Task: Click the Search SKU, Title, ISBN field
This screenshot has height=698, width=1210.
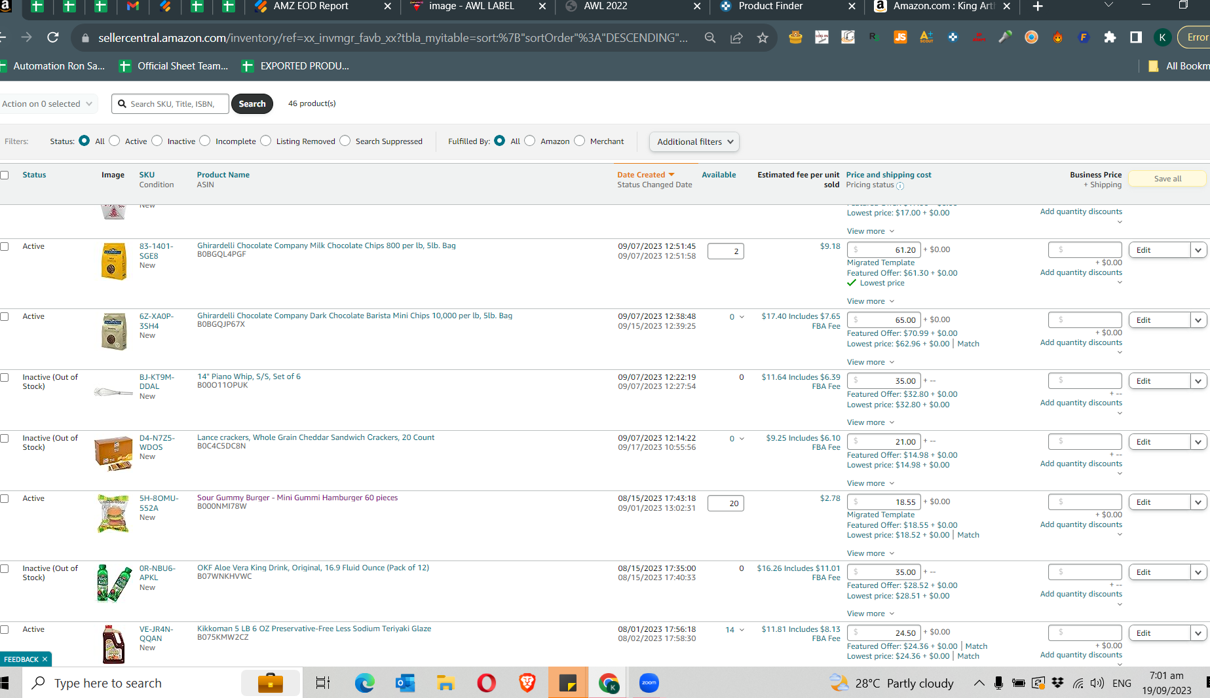Action: tap(170, 103)
